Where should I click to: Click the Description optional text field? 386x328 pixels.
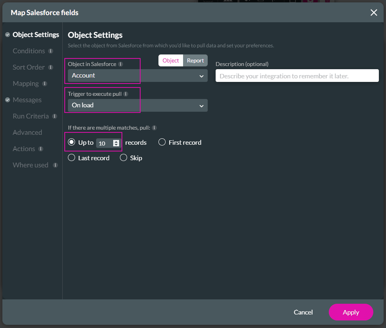297,76
